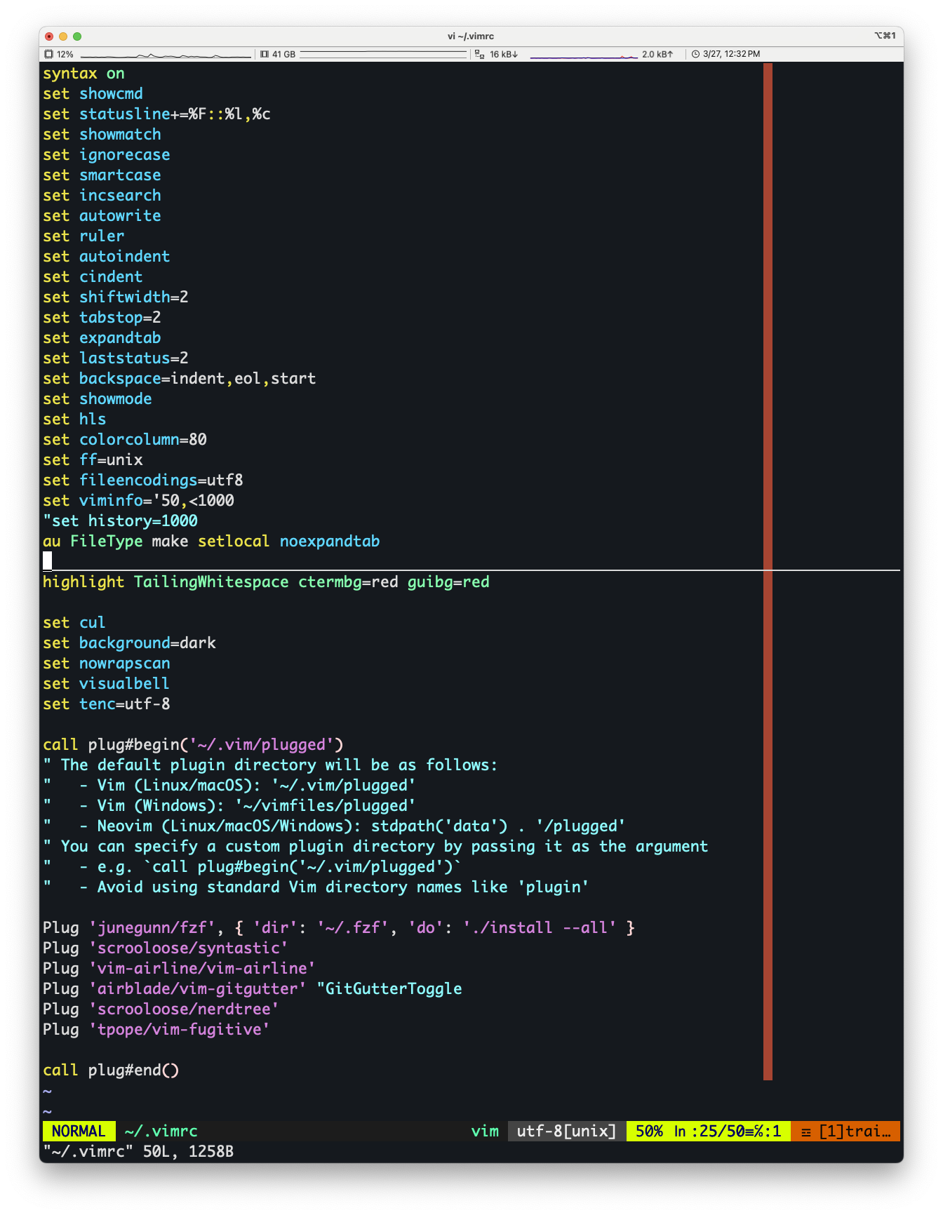Click the yellow minimize button of the terminal window
Image resolution: width=943 pixels, height=1215 pixels.
click(63, 36)
